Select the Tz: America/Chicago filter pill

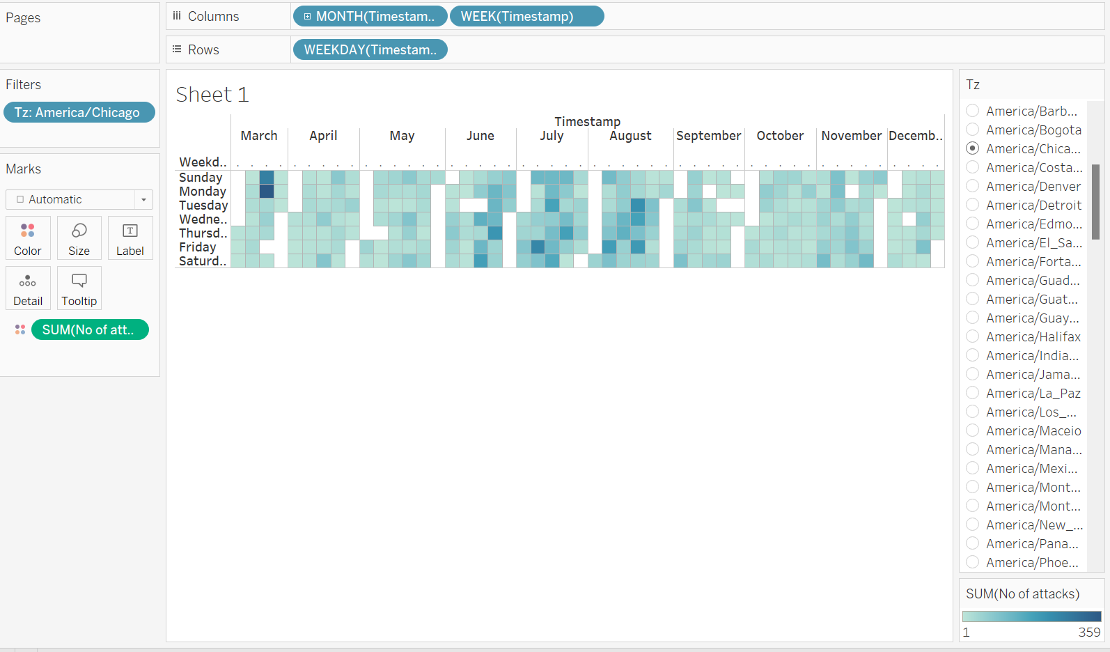[79, 112]
